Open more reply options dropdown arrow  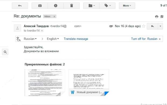coord(160,26)
